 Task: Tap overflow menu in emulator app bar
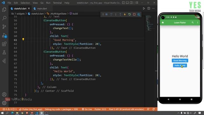[198, 23]
